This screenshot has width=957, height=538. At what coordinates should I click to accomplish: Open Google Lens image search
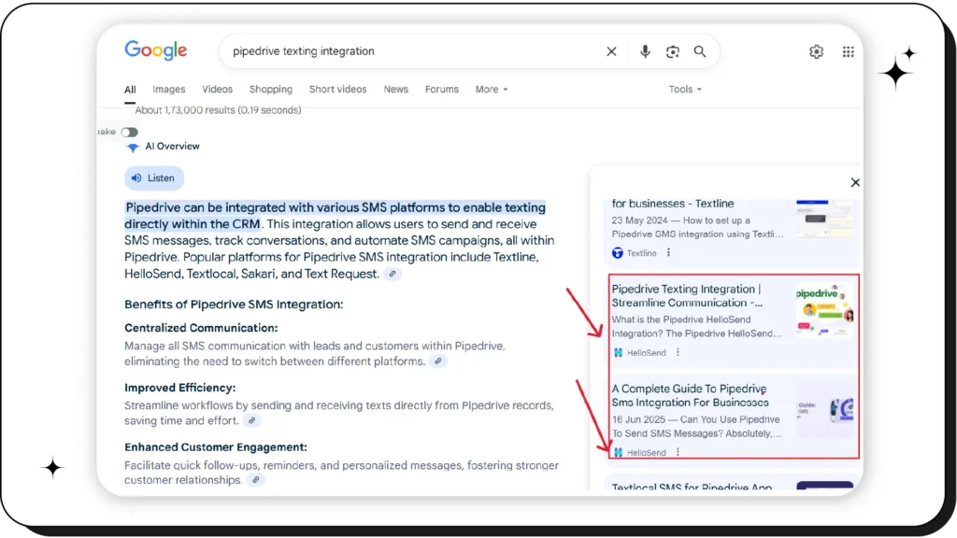pos(673,52)
